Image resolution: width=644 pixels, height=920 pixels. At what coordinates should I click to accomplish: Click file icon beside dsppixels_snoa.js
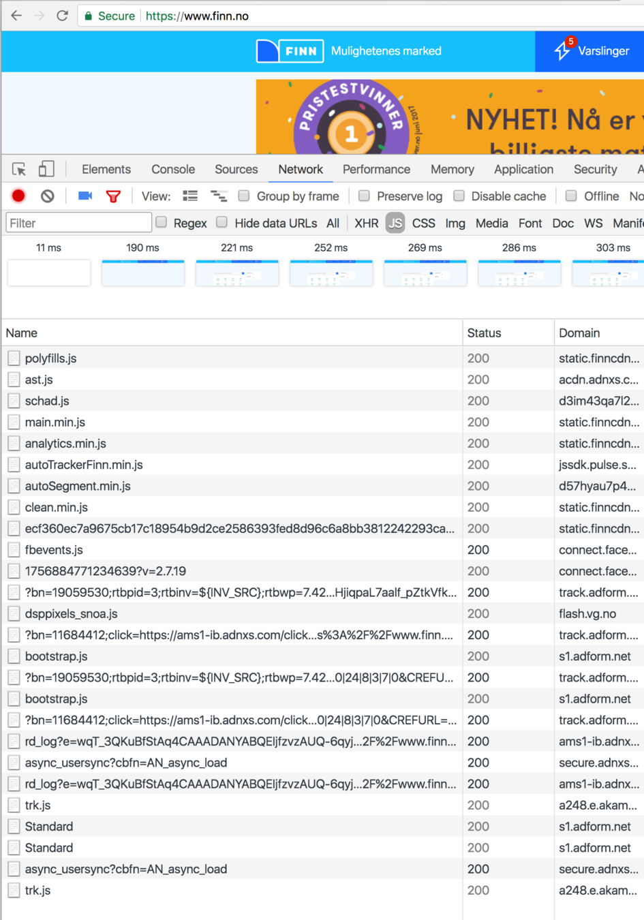[x=14, y=614]
